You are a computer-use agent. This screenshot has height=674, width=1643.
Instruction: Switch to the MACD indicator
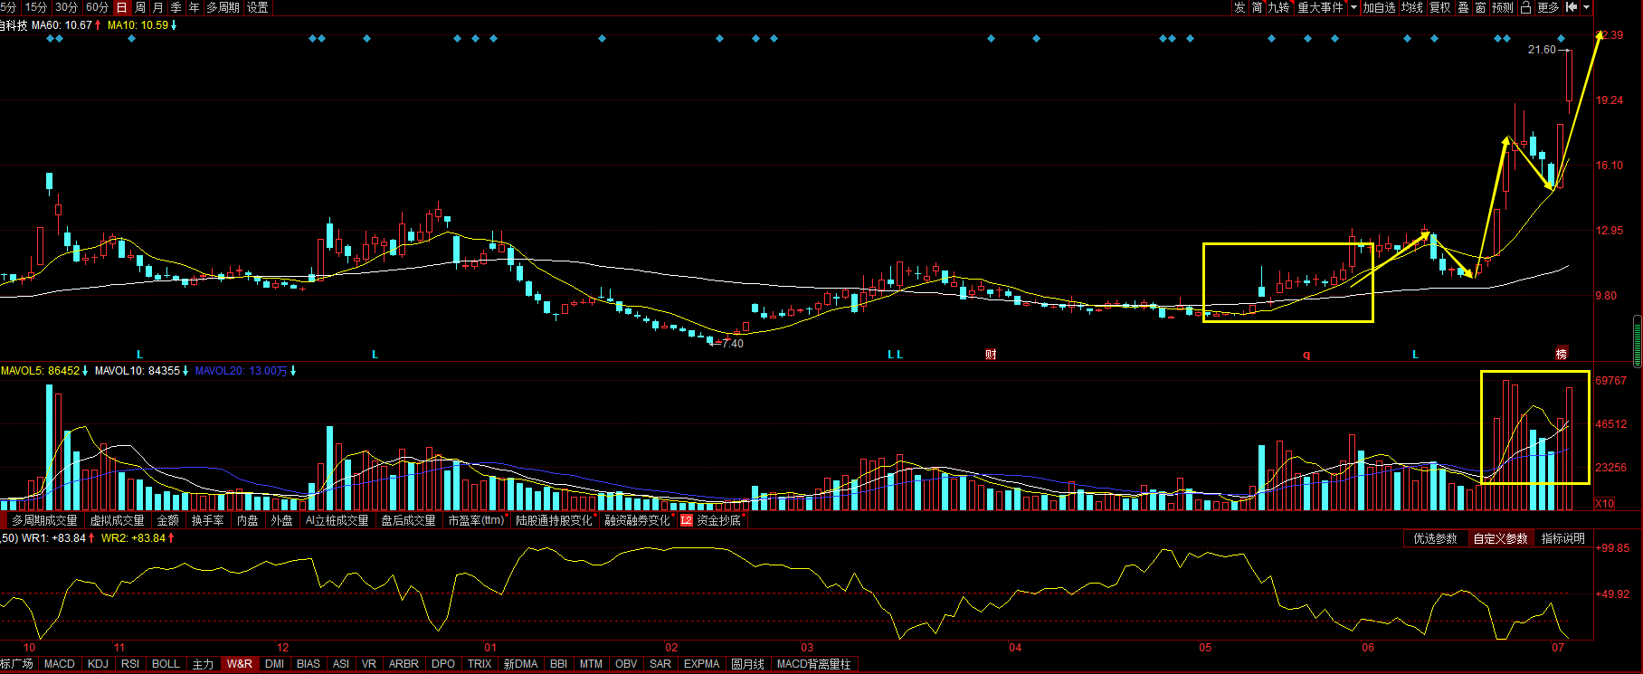point(60,664)
